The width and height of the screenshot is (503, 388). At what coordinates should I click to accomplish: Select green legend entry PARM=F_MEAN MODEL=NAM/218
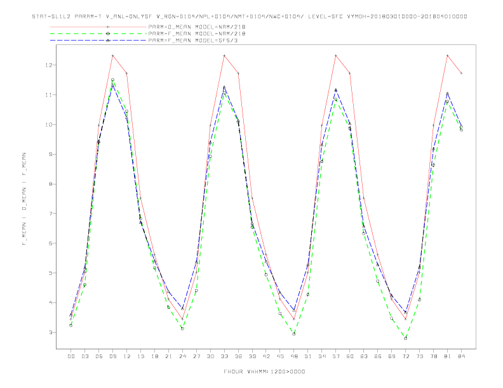point(197,34)
